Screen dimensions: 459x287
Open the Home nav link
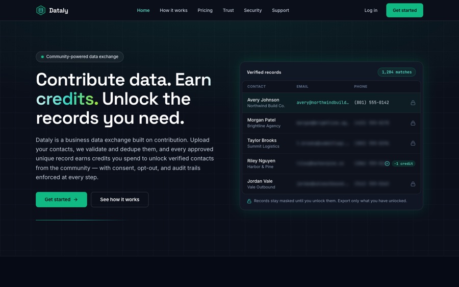(143, 10)
